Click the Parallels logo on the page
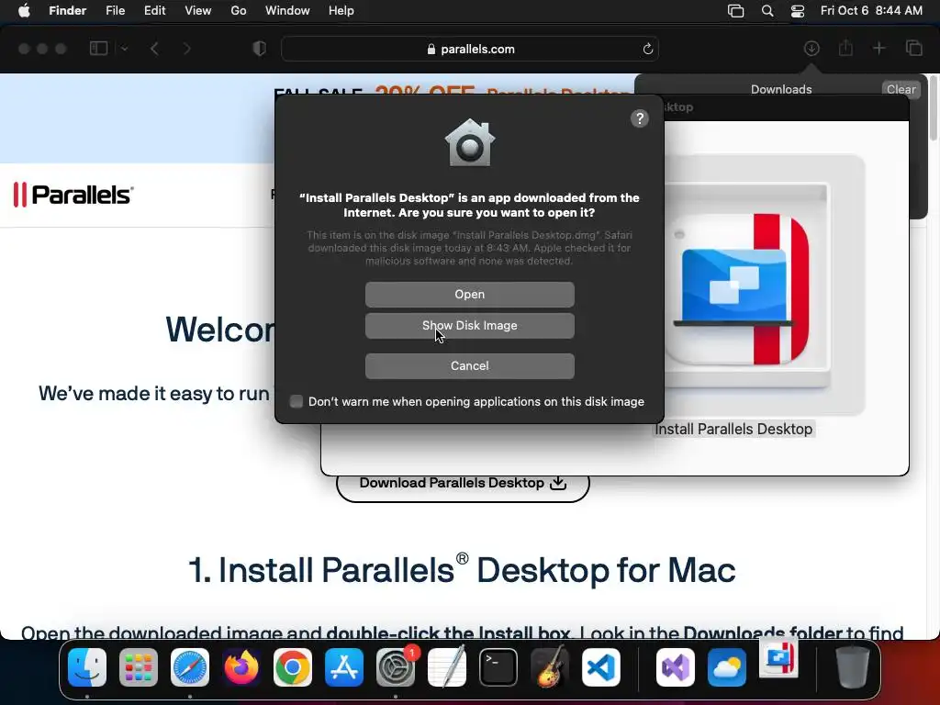 [73, 195]
